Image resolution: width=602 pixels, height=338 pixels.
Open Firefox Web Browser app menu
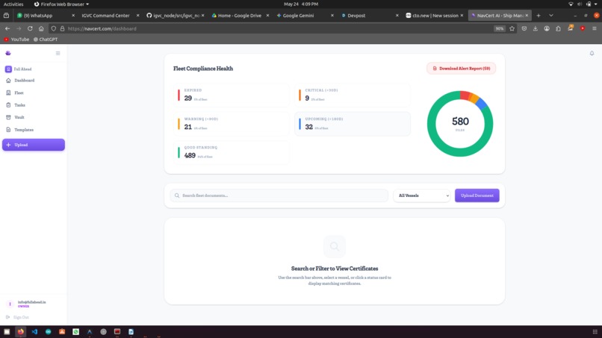61,4
